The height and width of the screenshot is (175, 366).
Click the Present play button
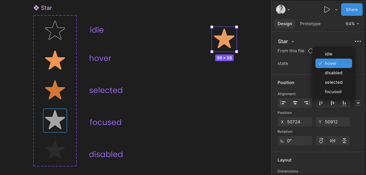(x=327, y=10)
